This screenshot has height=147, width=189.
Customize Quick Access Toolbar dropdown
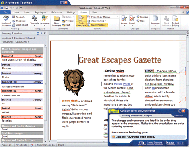[21, 8]
